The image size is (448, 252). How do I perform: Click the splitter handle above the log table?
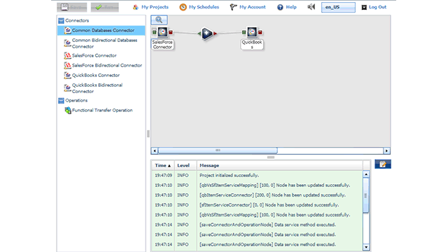271,157
